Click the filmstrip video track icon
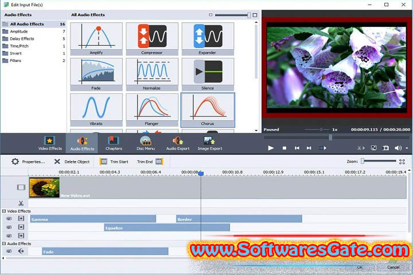 (21, 187)
